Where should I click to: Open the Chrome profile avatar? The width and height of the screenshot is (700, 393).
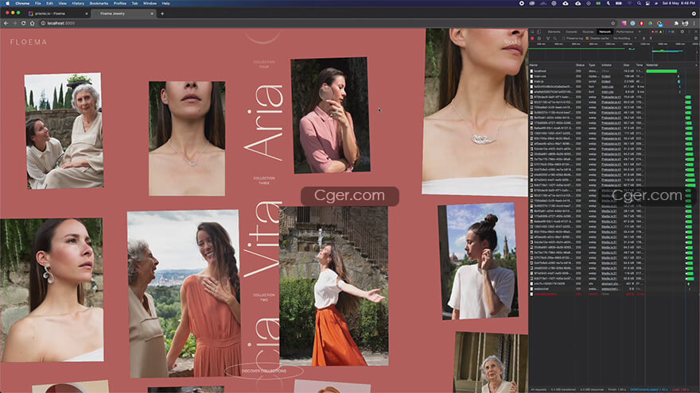685,23
